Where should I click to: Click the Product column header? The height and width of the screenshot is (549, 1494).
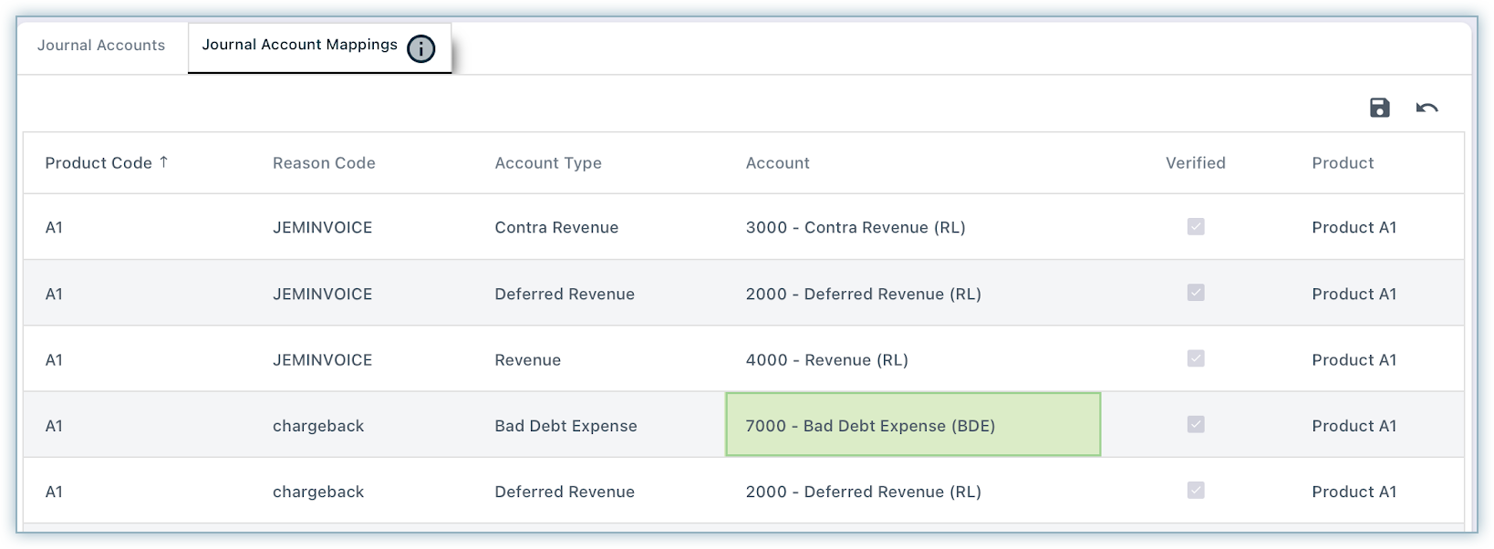pos(1342,163)
